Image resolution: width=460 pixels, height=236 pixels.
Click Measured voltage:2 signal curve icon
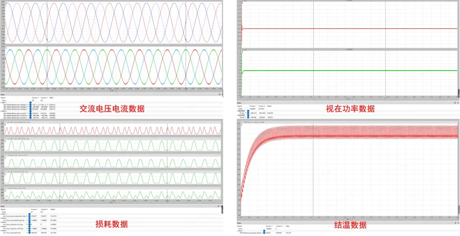28,106
